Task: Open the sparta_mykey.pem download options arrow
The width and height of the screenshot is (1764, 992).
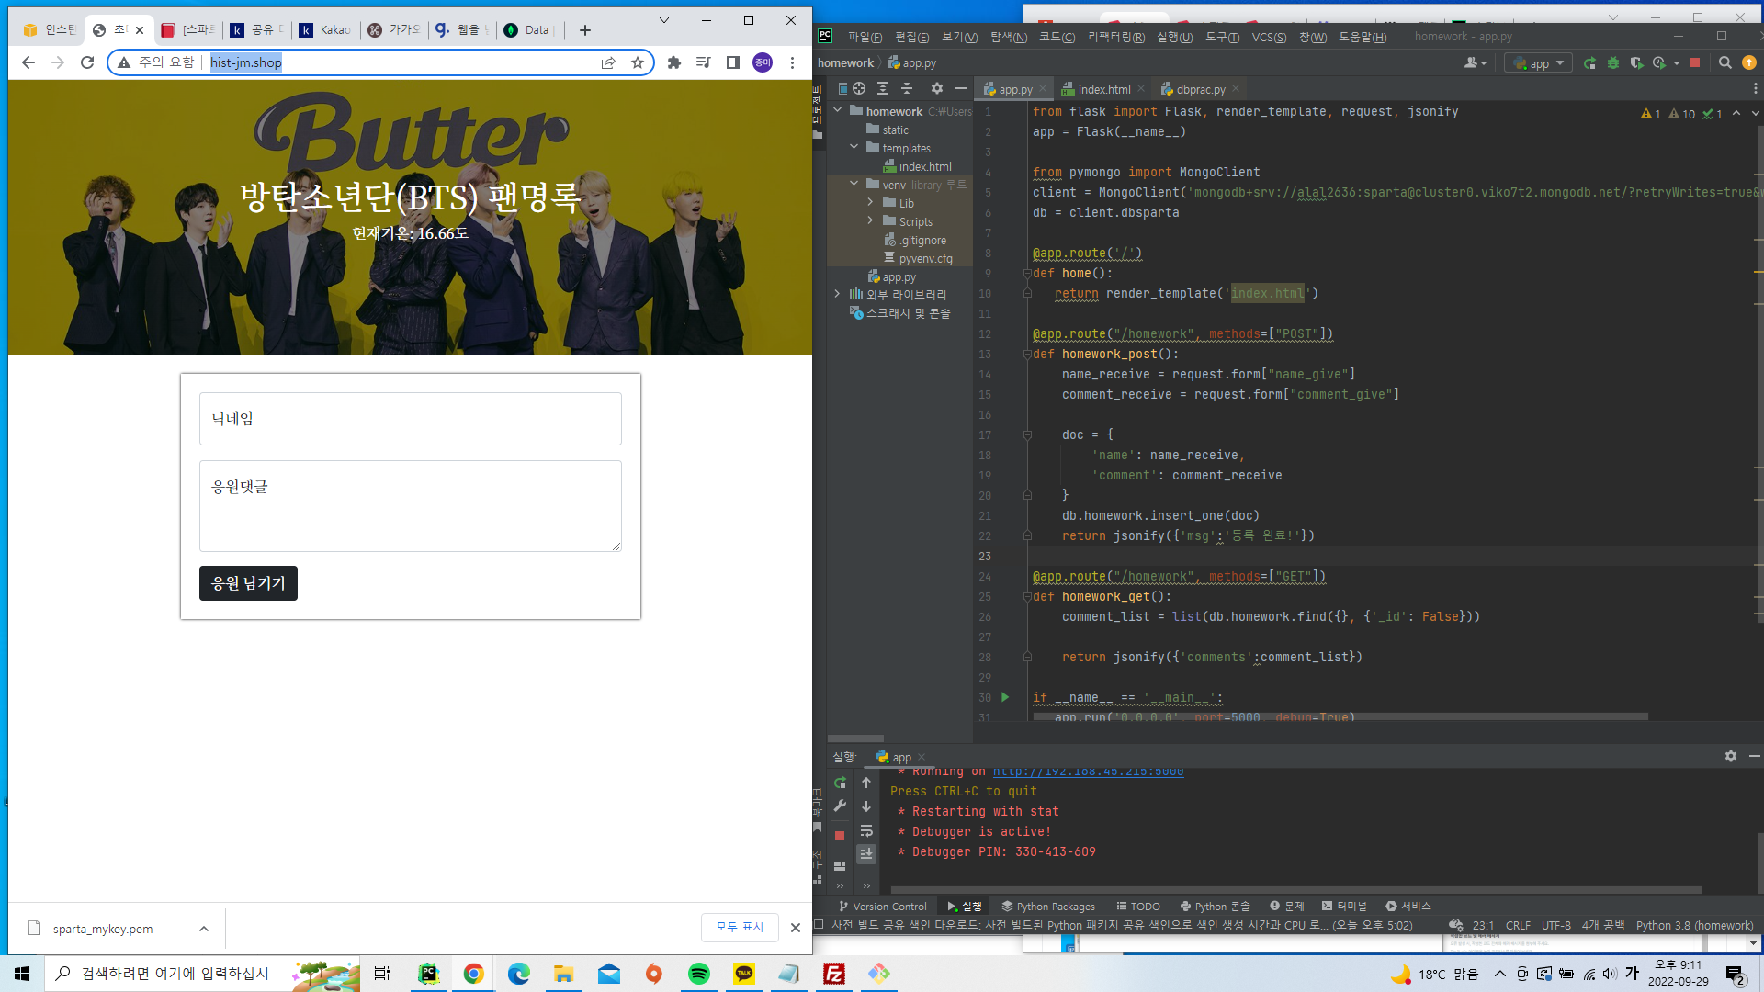Action: 204,929
